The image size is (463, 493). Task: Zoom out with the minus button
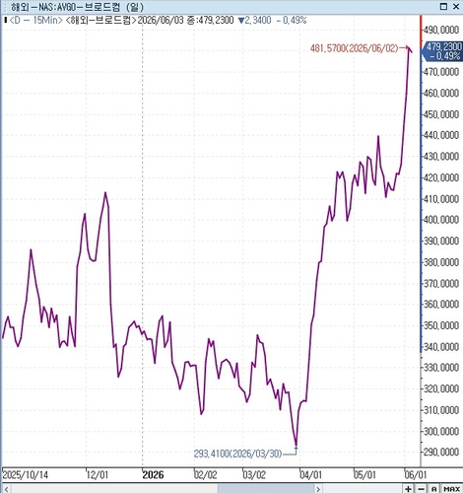click(421, 489)
